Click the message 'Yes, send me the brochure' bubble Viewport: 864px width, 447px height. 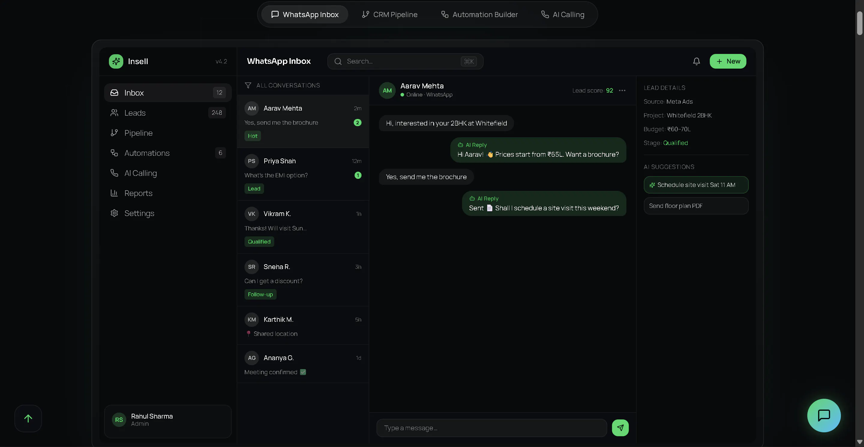click(426, 177)
